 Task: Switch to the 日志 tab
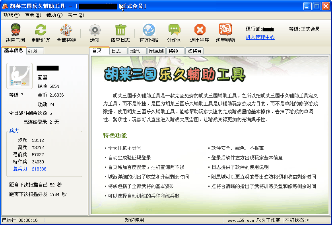118,51
